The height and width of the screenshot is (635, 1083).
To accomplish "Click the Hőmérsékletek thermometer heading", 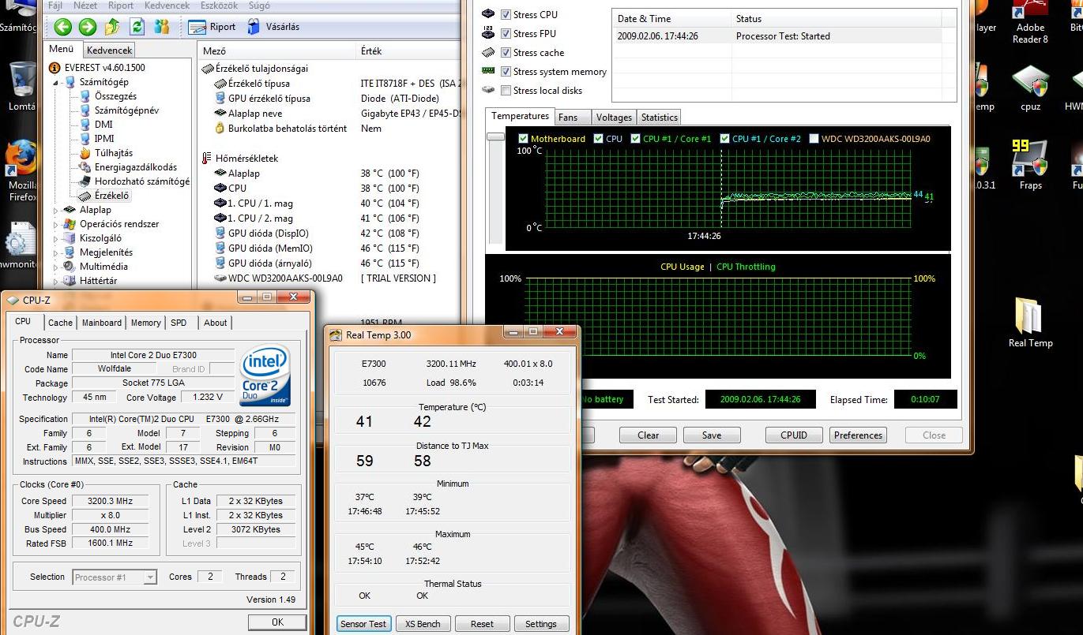I will [x=240, y=159].
